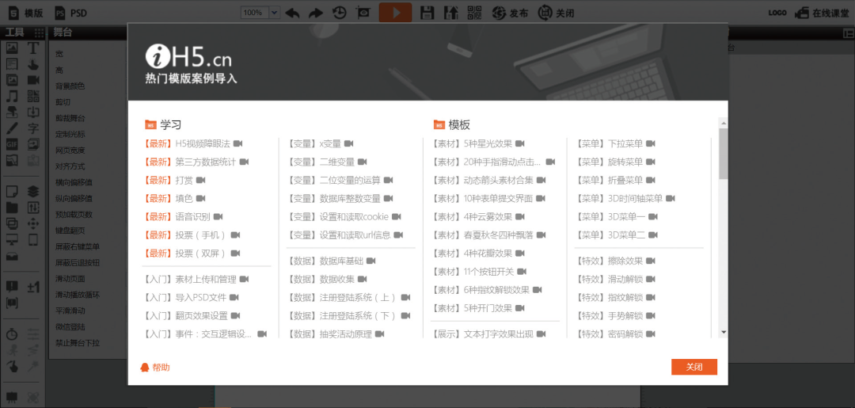
Task: Click 背景颜色 property in stage panel
Action: pyautogui.click(x=70, y=86)
